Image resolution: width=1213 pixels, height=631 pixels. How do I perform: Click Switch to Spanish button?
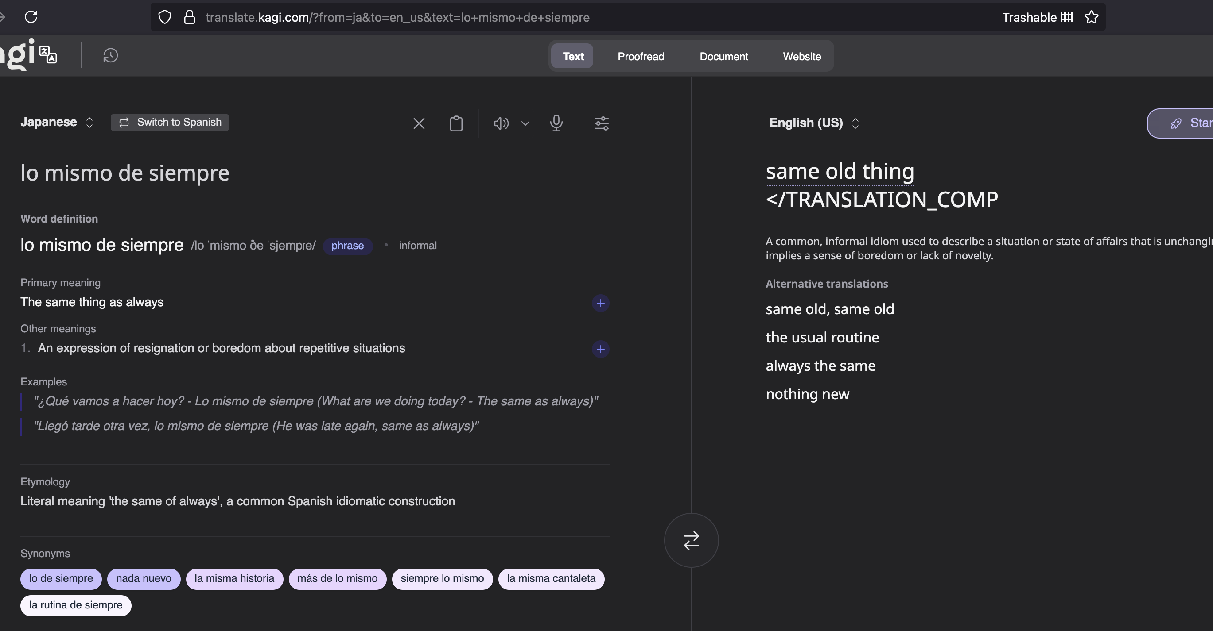(x=170, y=122)
